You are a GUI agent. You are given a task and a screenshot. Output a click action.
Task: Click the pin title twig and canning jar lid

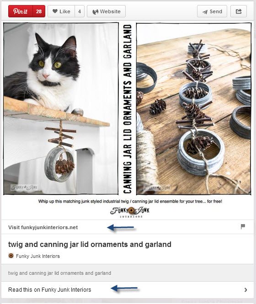click(x=90, y=244)
